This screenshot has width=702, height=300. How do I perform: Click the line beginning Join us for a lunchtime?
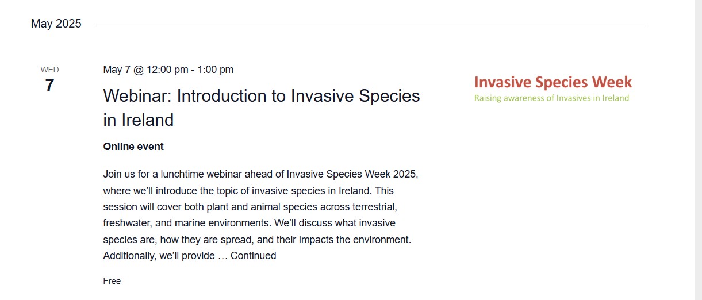pos(260,174)
